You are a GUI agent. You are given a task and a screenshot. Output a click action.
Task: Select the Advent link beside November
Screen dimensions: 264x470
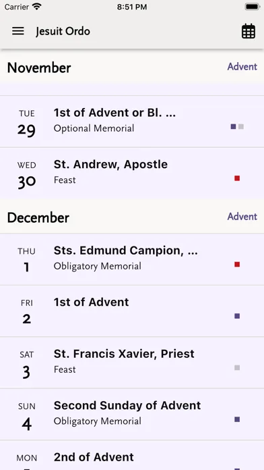click(242, 67)
